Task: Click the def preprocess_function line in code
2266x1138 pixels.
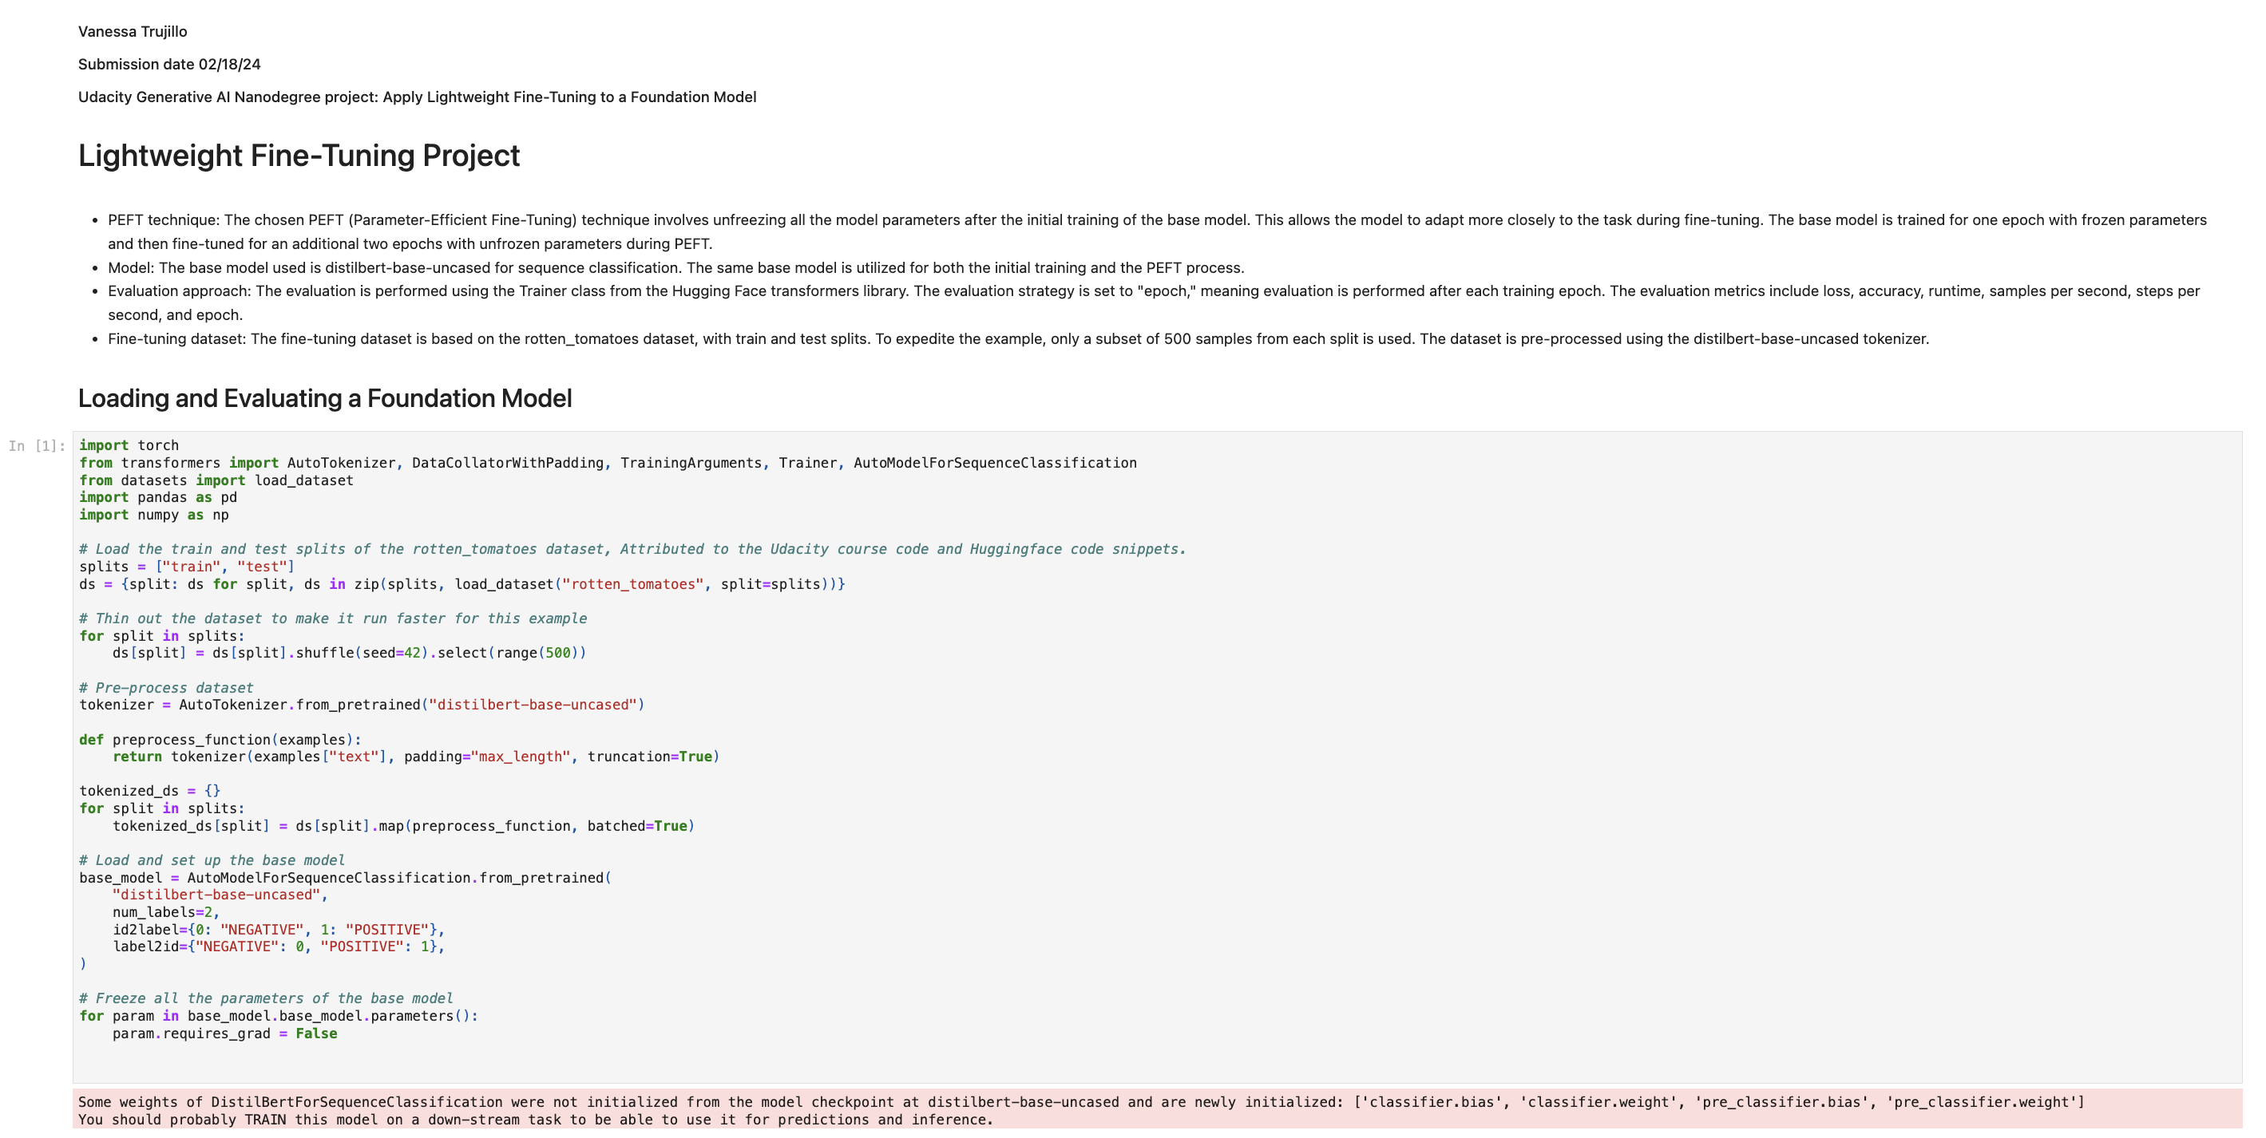Action: [220, 740]
